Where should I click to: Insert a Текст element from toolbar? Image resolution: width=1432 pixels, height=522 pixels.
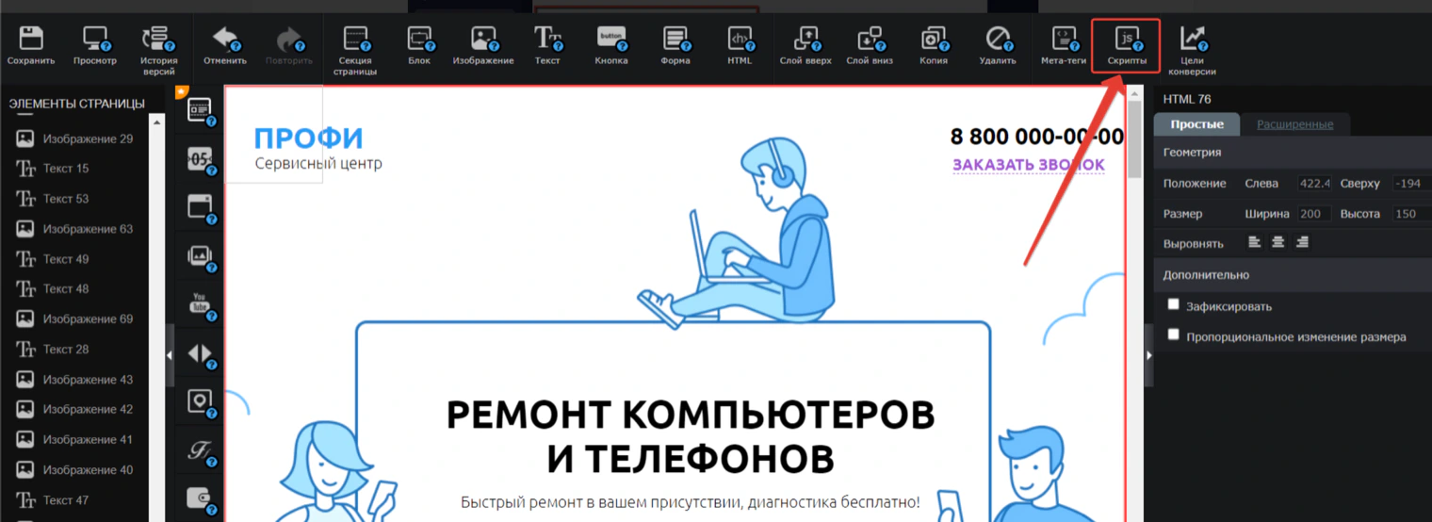(x=547, y=39)
